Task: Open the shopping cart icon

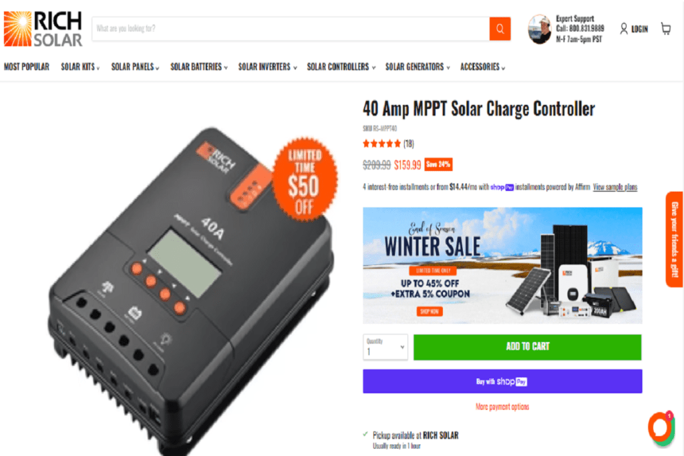Action: pos(666,29)
